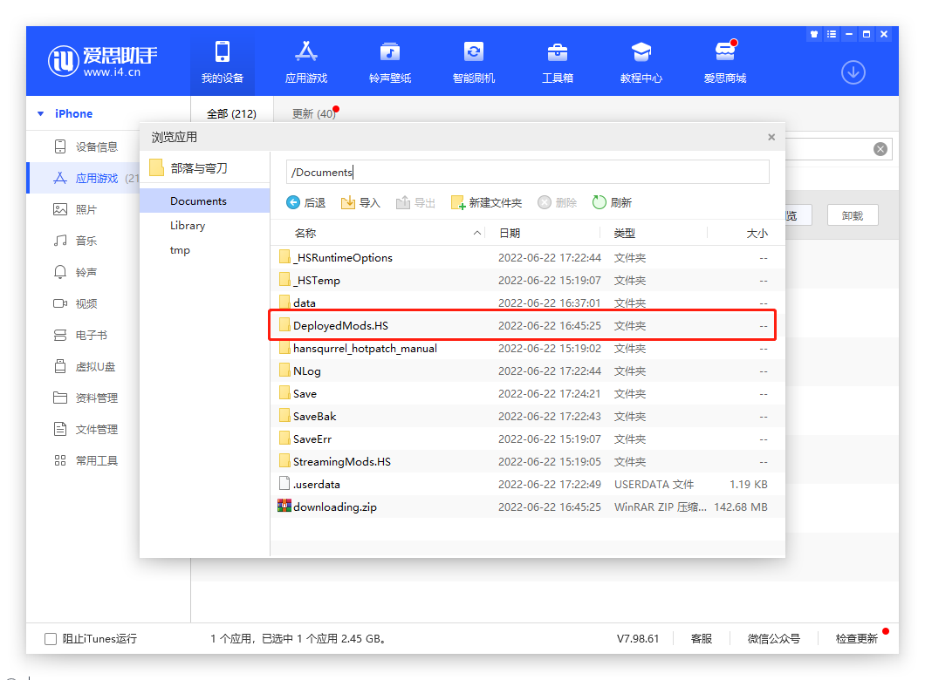Image resolution: width=925 pixels, height=680 pixels.
Task: Open the 爱思商城 shop icon
Action: point(725,51)
